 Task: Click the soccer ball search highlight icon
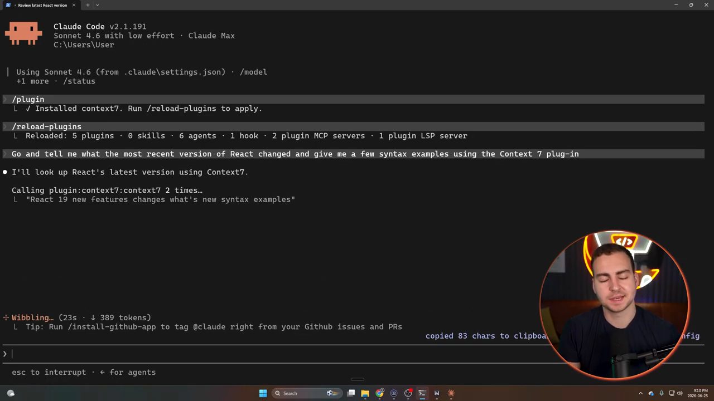tap(332, 393)
